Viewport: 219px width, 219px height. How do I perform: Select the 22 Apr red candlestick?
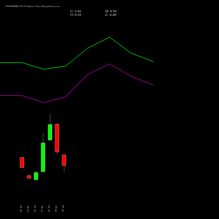coord(22,162)
